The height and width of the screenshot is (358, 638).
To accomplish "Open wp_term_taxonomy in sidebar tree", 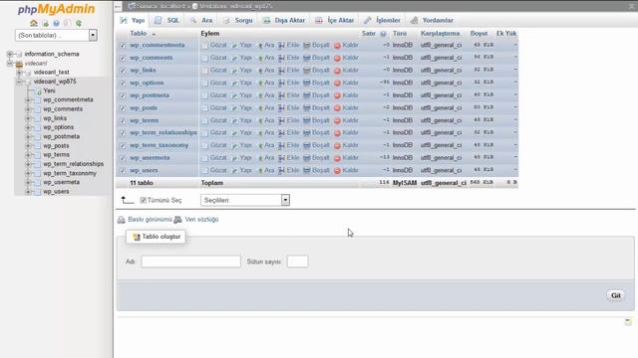I will [70, 173].
